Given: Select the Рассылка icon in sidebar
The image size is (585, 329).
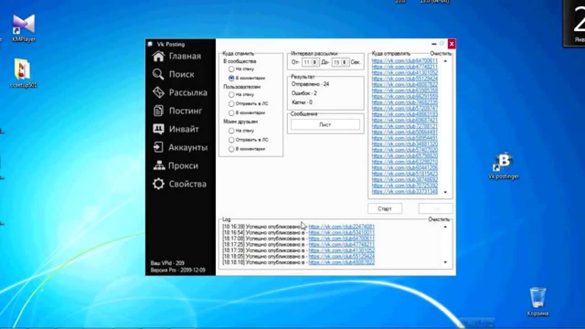Looking at the screenshot, I should pos(159,93).
